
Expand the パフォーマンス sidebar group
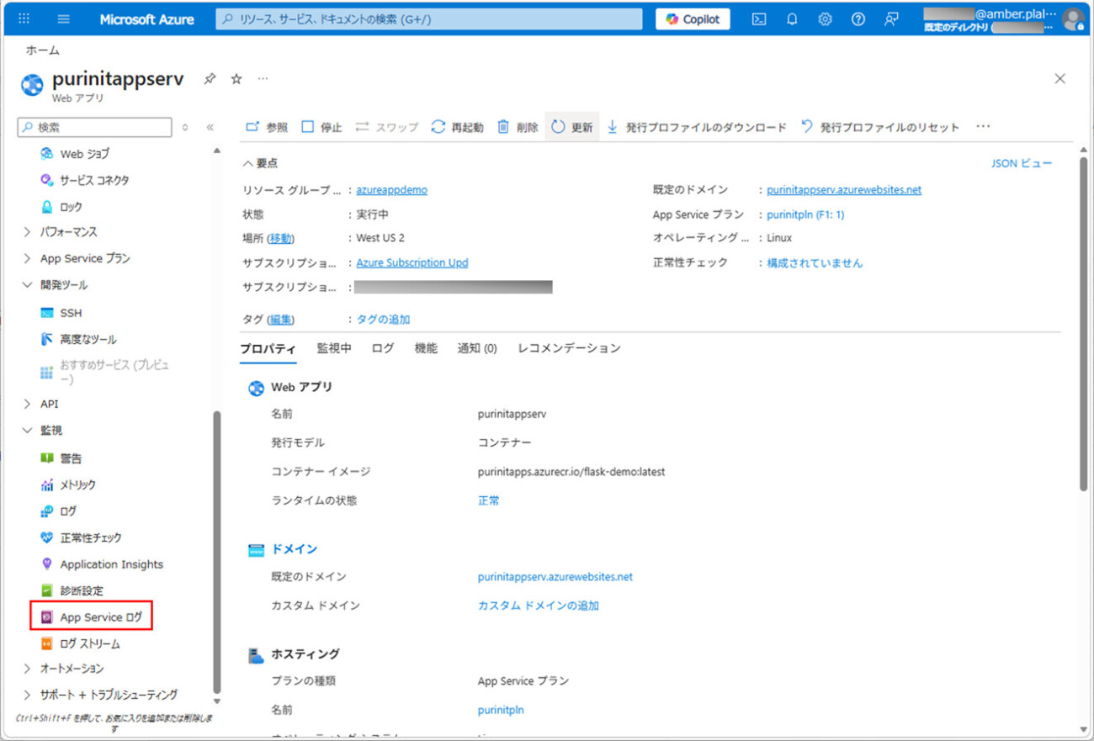click(27, 232)
